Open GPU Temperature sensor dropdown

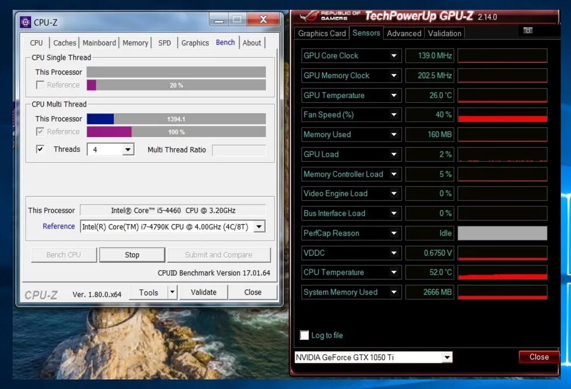click(394, 96)
